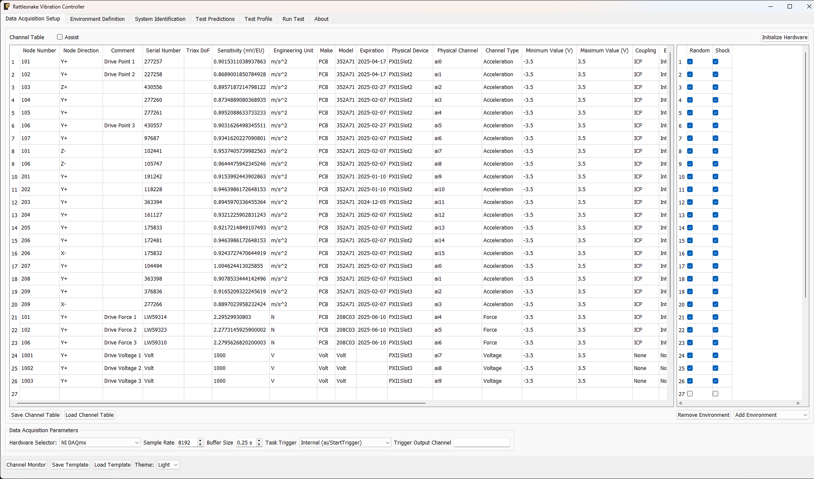Toggle Random checkbox for row 21
The image size is (814, 479).
690,317
